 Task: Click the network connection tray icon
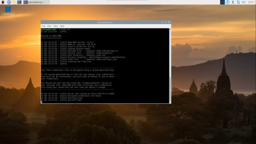click(x=238, y=2)
